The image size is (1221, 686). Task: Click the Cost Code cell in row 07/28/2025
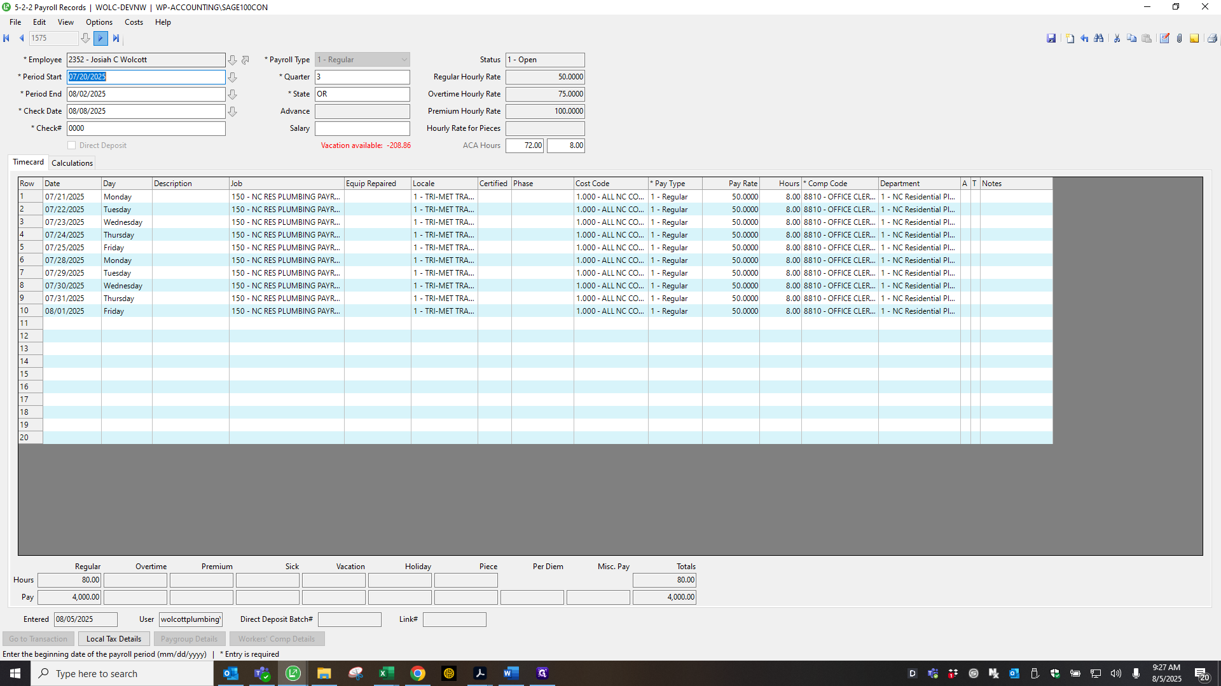pyautogui.click(x=611, y=260)
